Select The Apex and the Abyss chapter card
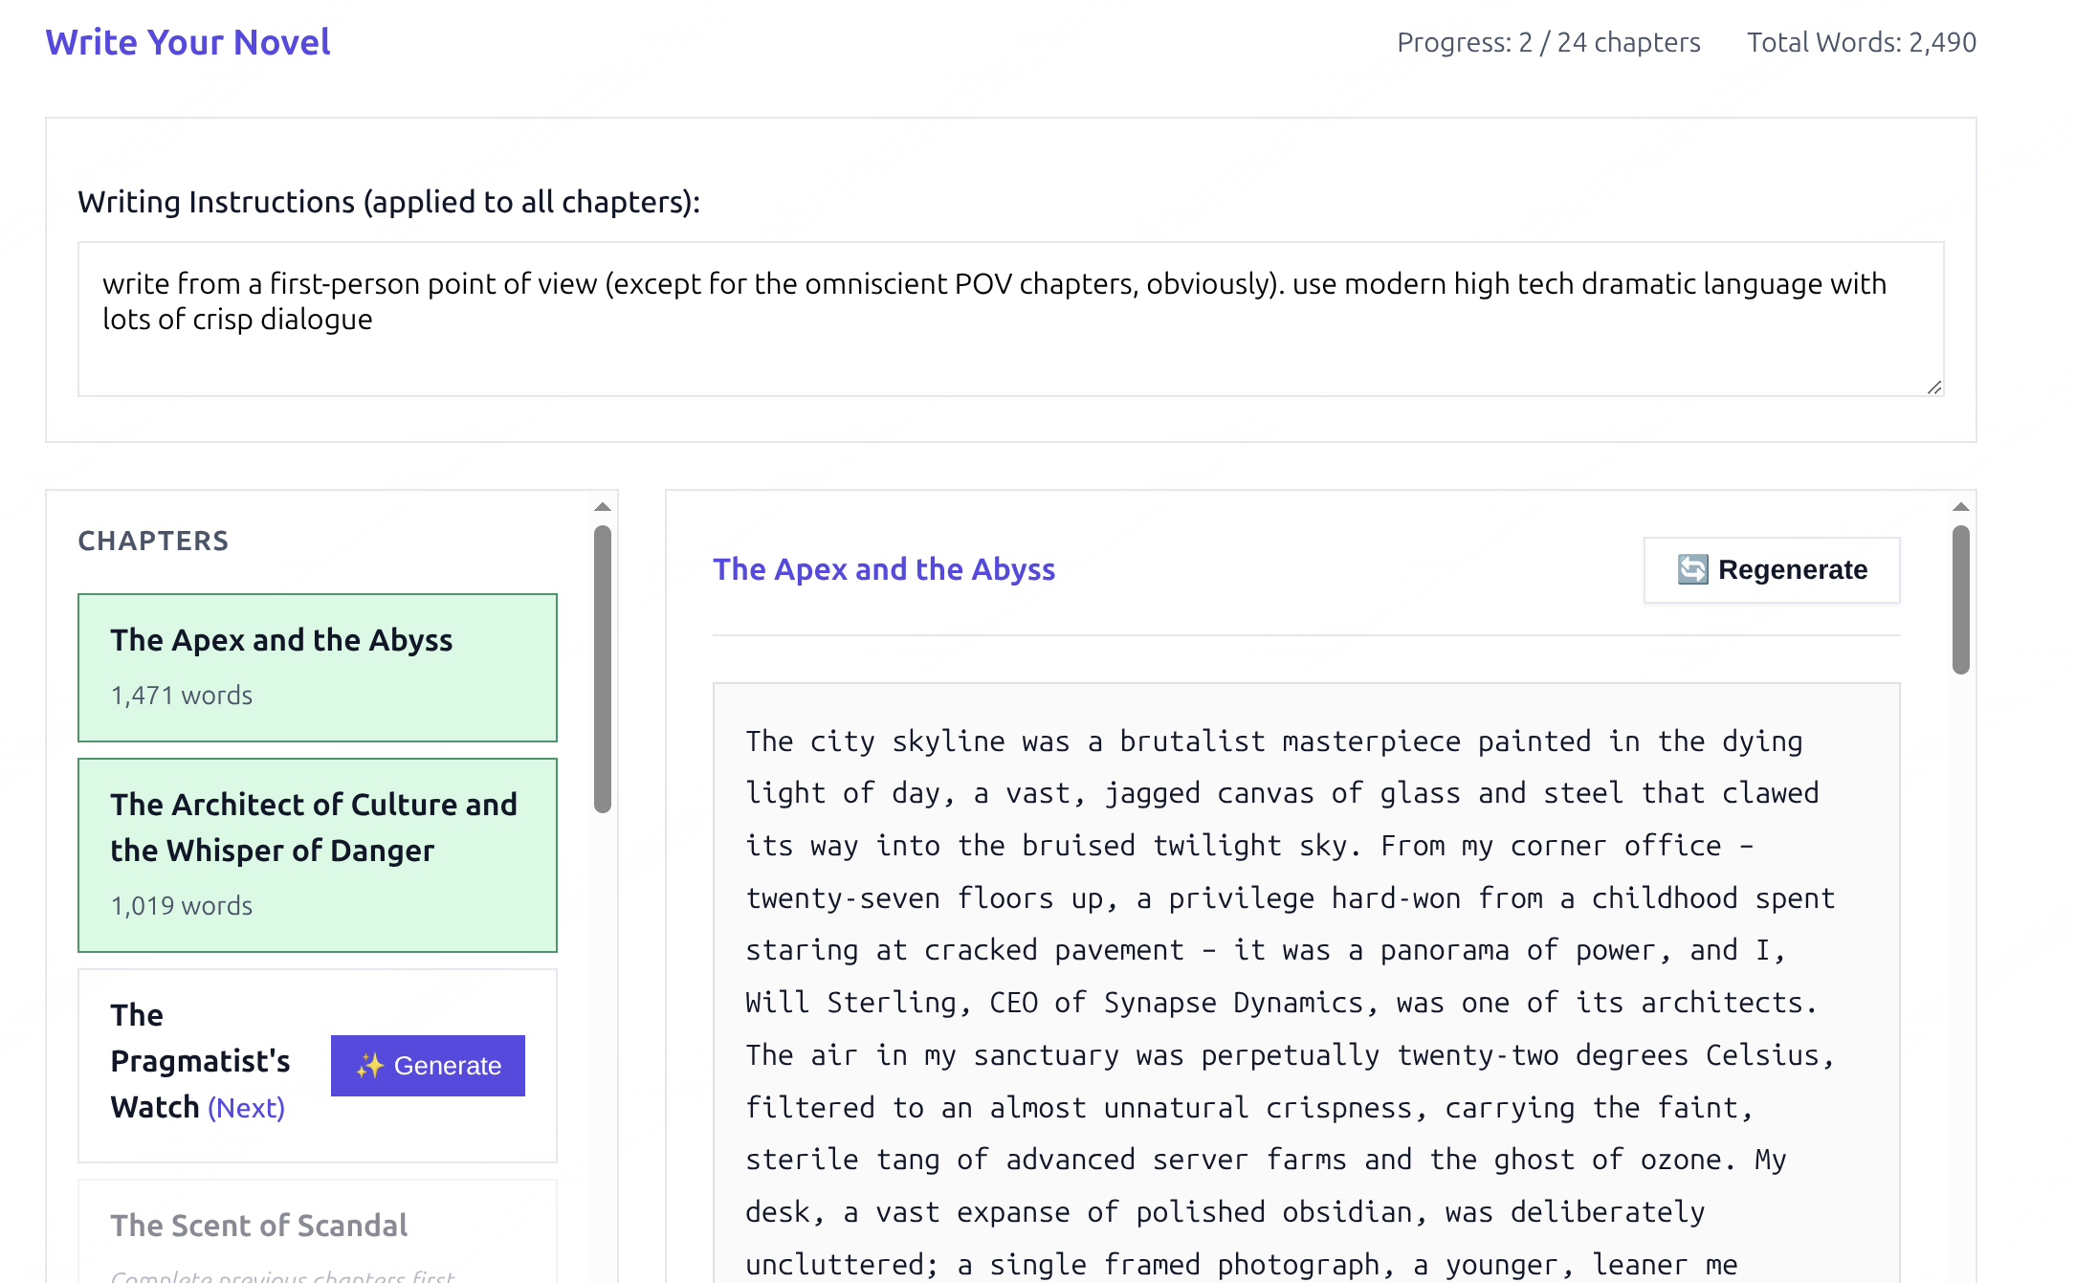This screenshot has height=1283, width=2075. [318, 668]
